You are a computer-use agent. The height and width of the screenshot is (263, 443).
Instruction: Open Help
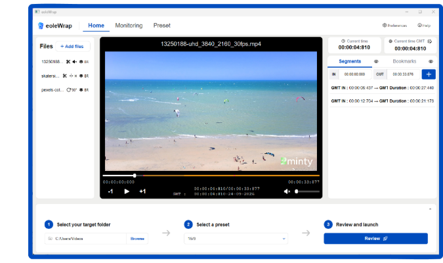click(424, 26)
